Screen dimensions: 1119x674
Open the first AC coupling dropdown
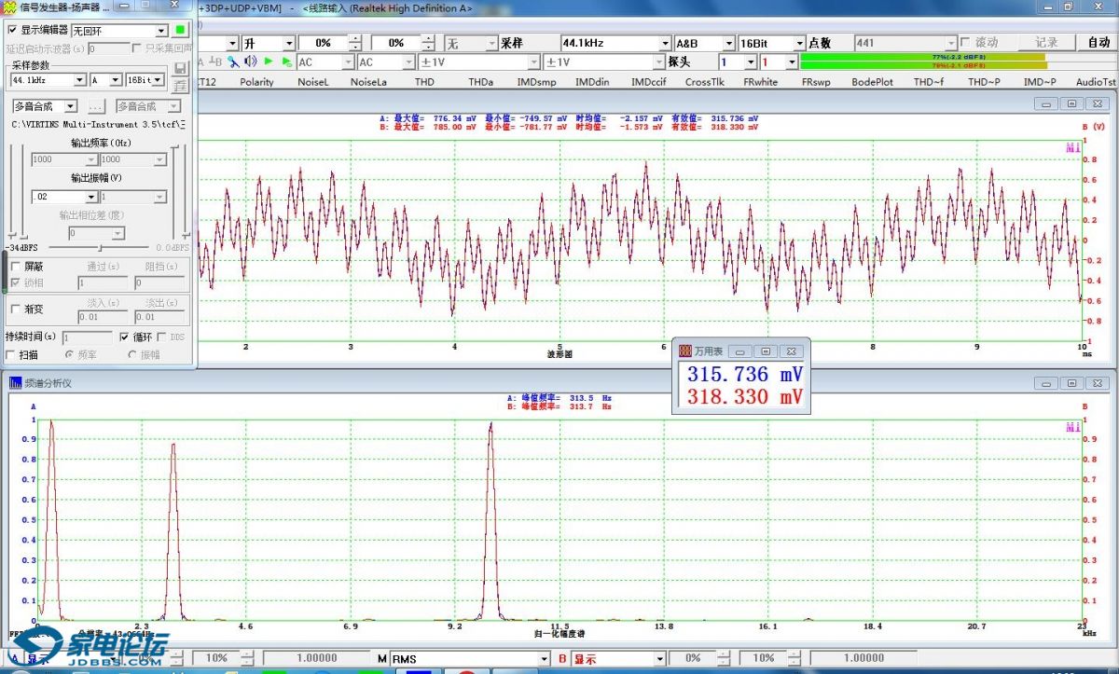(x=349, y=62)
